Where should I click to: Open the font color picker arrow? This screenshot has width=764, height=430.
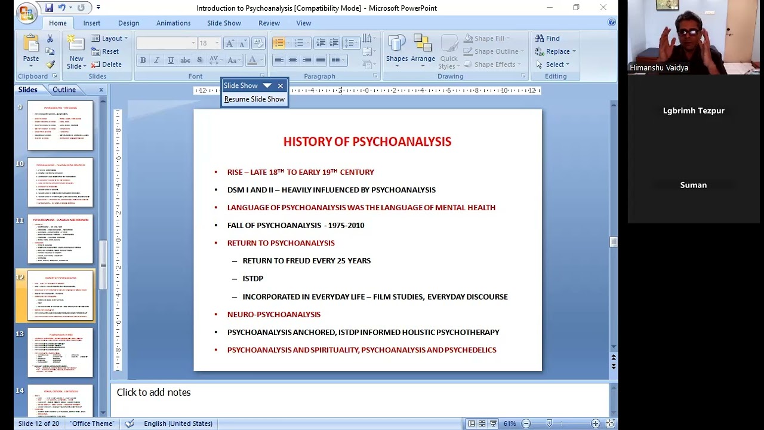coord(262,60)
